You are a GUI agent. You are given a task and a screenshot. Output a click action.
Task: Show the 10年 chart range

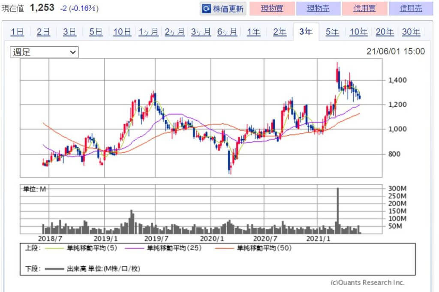click(x=359, y=32)
